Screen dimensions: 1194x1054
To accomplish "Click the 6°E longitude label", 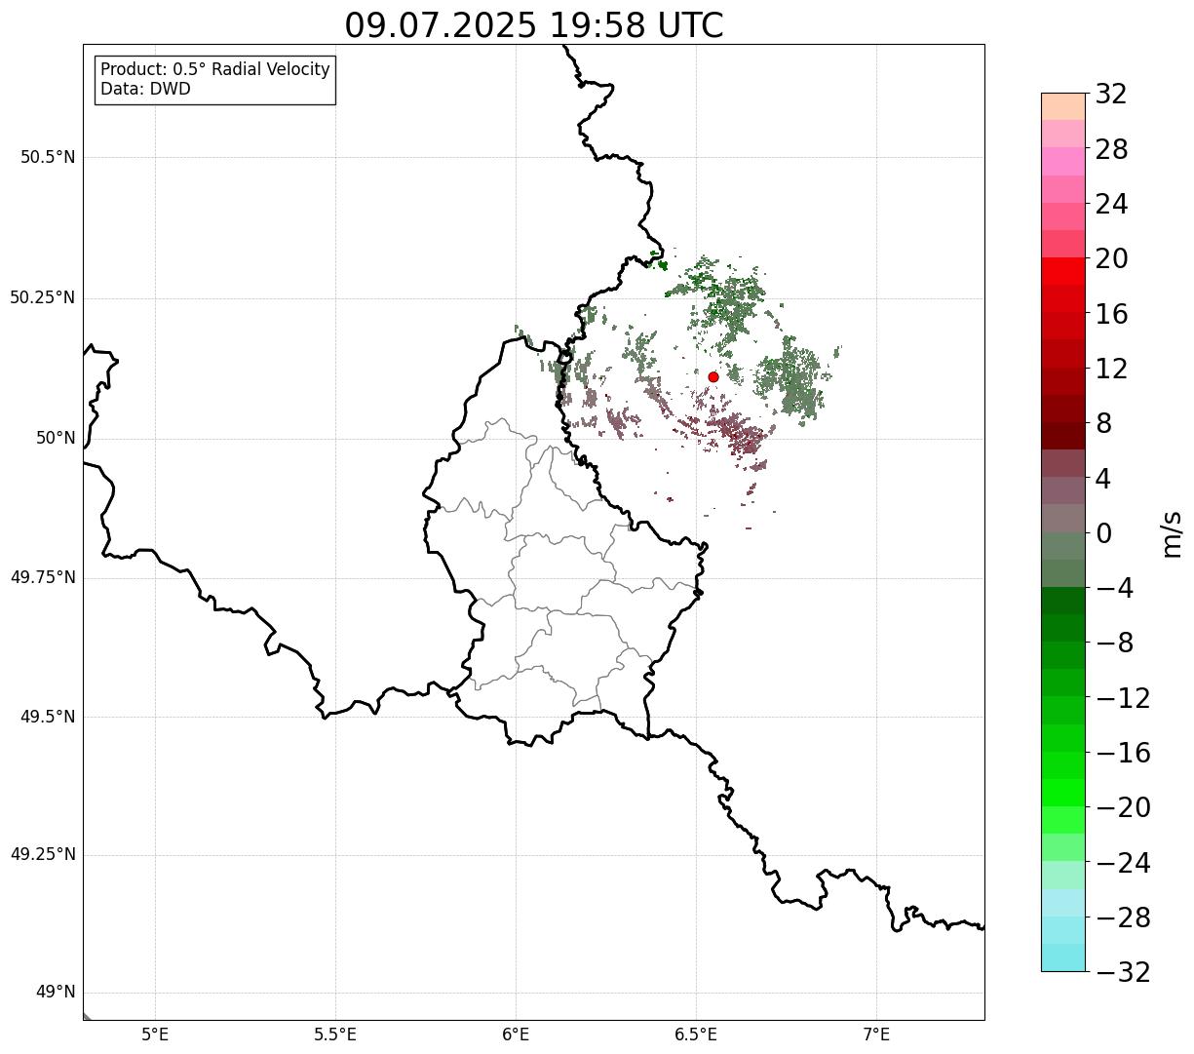I will 516,1034.
